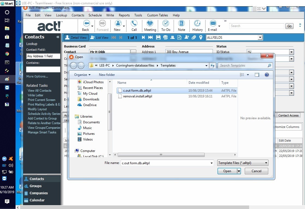Switch to List View

[x=99, y=38]
